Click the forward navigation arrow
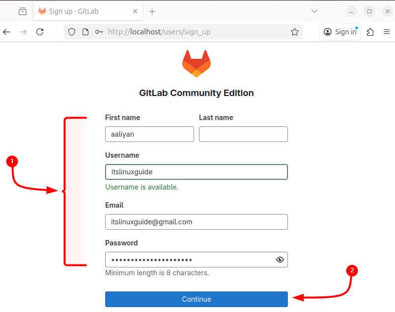395x312 pixels. pyautogui.click(x=23, y=31)
